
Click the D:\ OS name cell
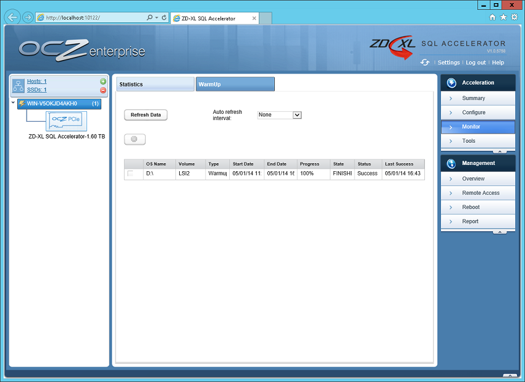160,174
